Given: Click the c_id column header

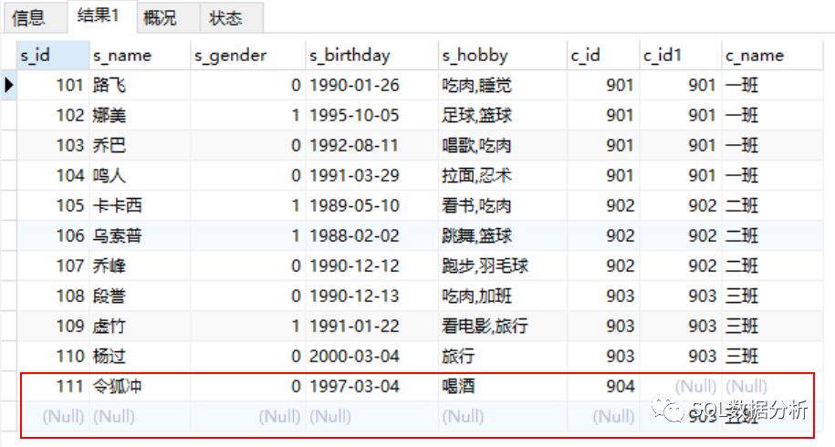Looking at the screenshot, I should point(603,56).
